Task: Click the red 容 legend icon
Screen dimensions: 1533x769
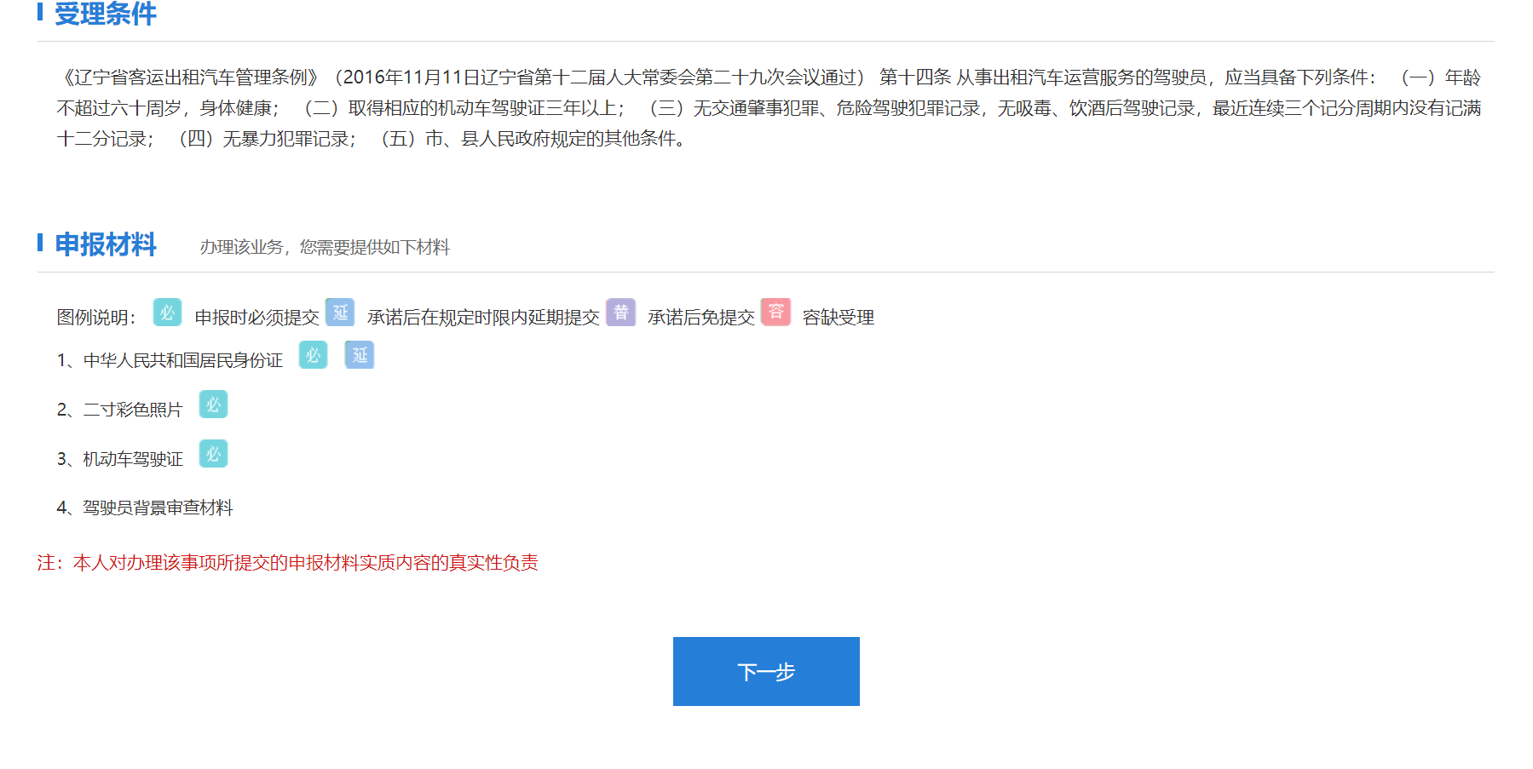Action: pyautogui.click(x=775, y=313)
